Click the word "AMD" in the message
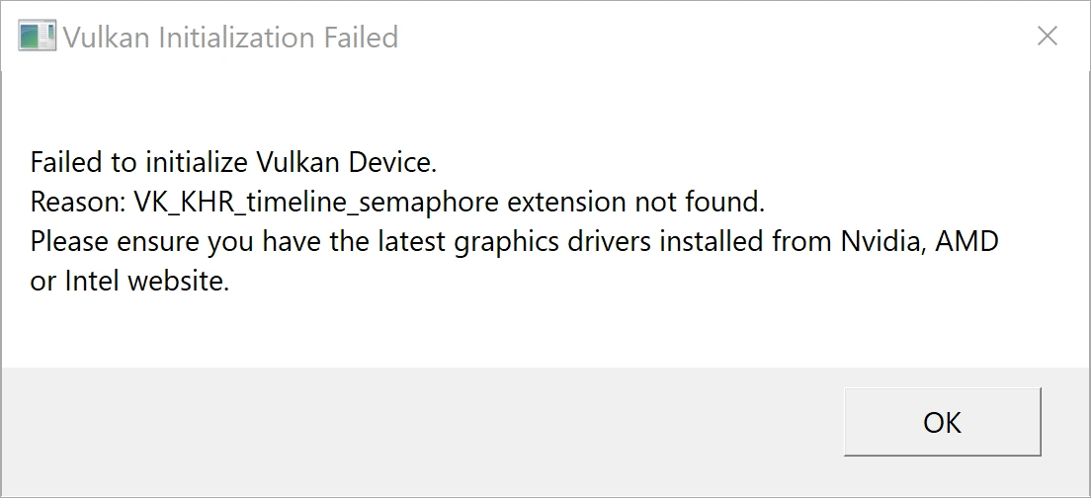Image resolution: width=1091 pixels, height=498 pixels. pos(967,242)
